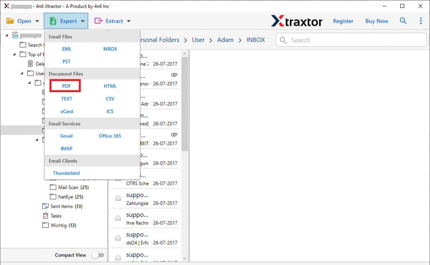Viewport: 430px width, 265px height.
Task: Click the NetEye folder icon
Action: coord(53,197)
